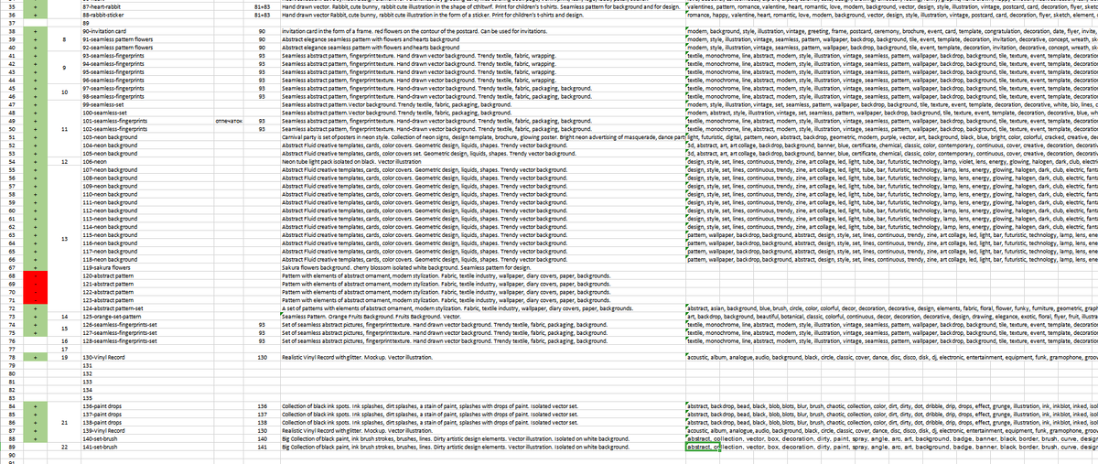Select the '118-neon background' cell

146,259
